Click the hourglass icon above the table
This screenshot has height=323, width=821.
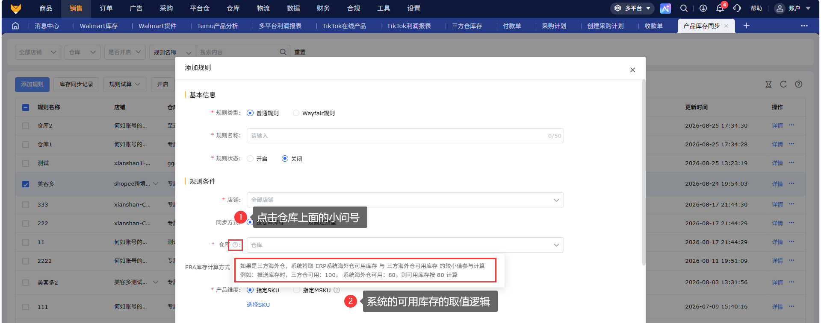coord(768,84)
